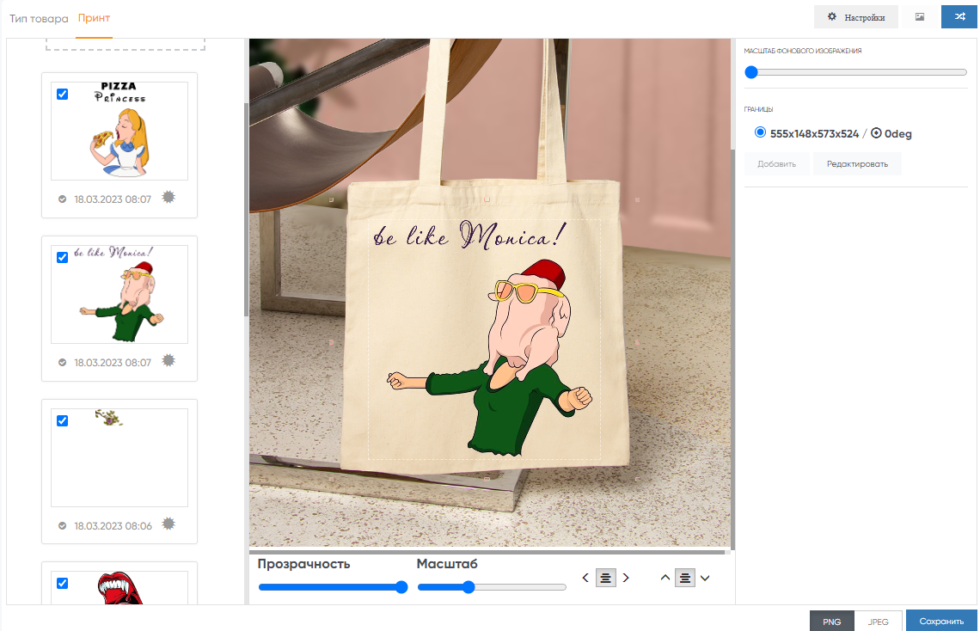Center print horizontally
This screenshot has width=980, height=631.
(x=606, y=578)
